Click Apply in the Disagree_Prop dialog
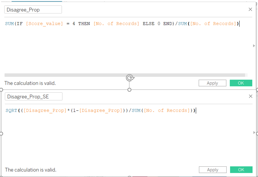The height and width of the screenshot is (177, 258). tap(212, 83)
